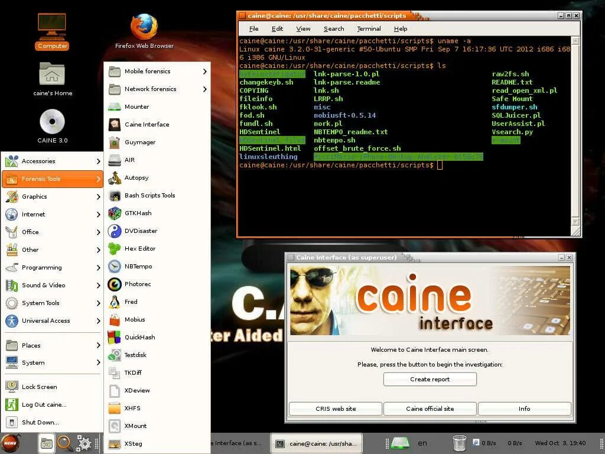Expand Mobile forensics submenu

coord(157,71)
